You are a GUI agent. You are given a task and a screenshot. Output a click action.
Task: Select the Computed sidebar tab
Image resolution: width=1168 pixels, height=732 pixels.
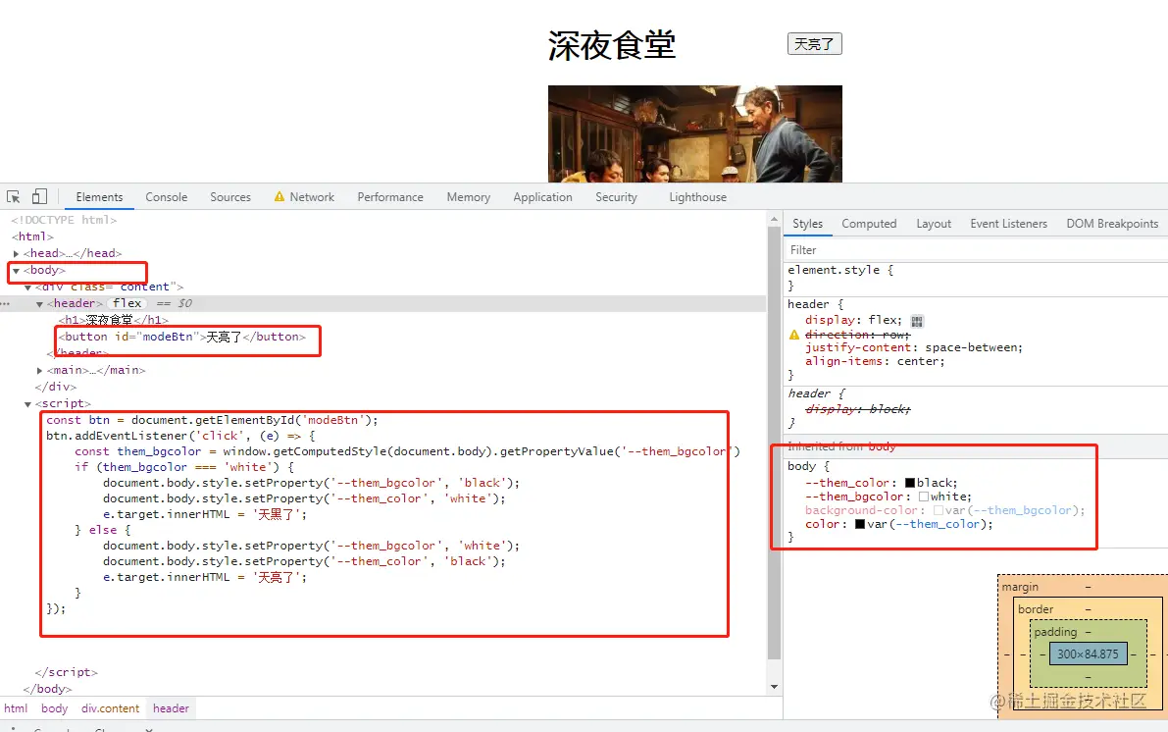[x=869, y=224]
